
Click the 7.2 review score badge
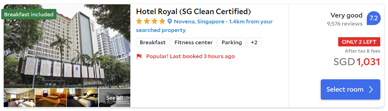click(373, 18)
